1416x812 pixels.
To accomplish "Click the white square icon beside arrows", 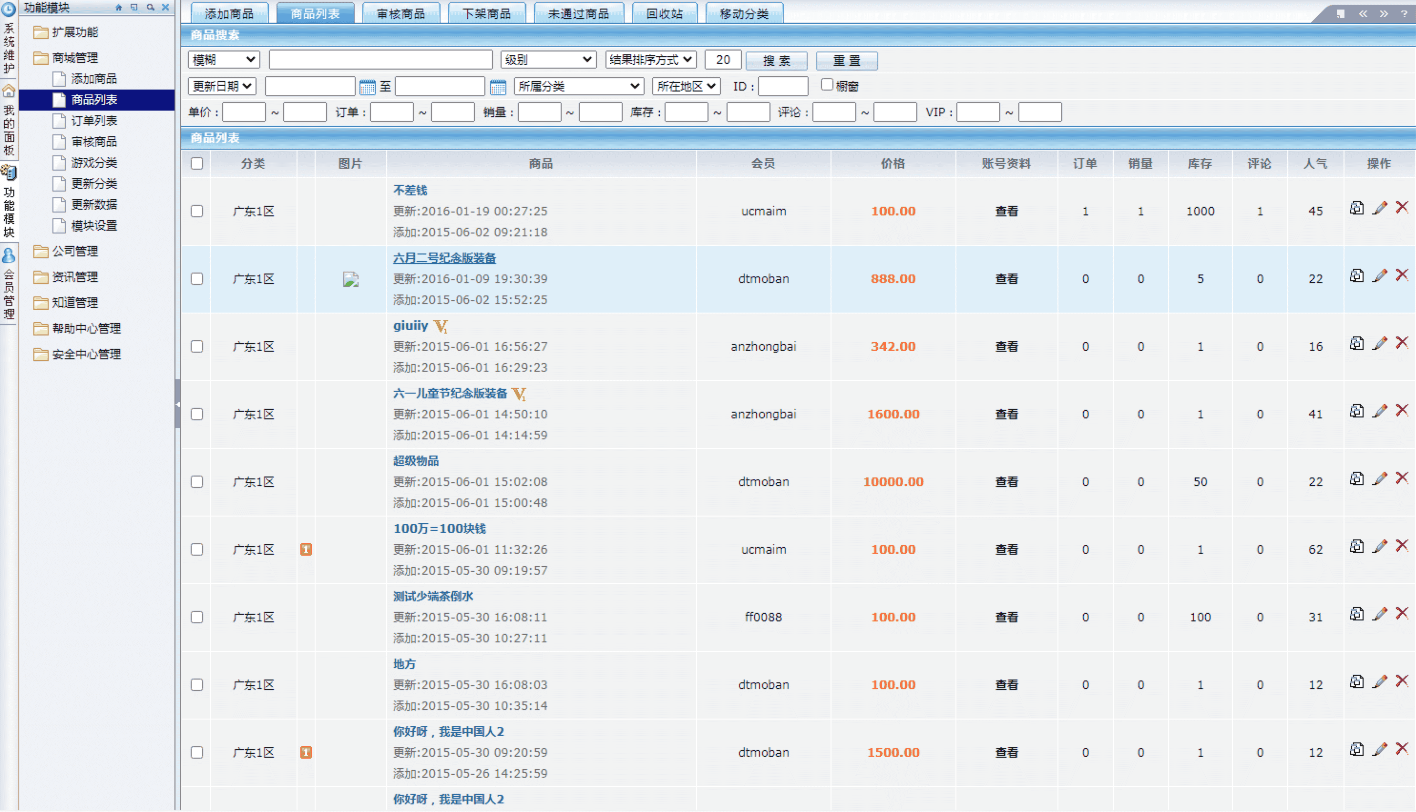I will [1340, 13].
